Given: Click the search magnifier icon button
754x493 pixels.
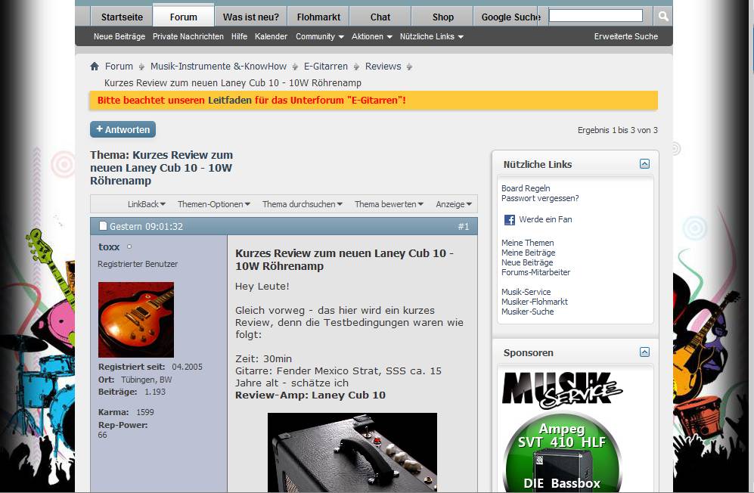Looking at the screenshot, I should [x=663, y=17].
